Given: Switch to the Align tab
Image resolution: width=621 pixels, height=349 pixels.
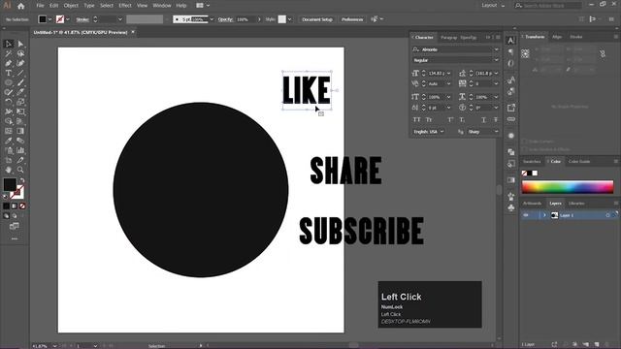Looking at the screenshot, I should coord(557,37).
